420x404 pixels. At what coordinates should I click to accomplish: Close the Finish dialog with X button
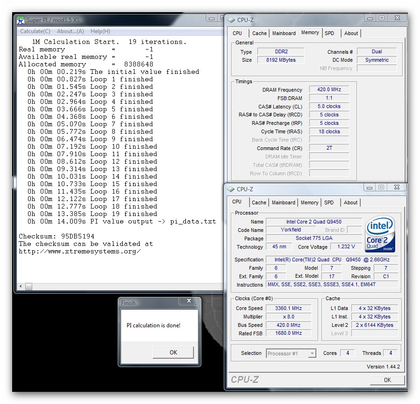click(189, 301)
